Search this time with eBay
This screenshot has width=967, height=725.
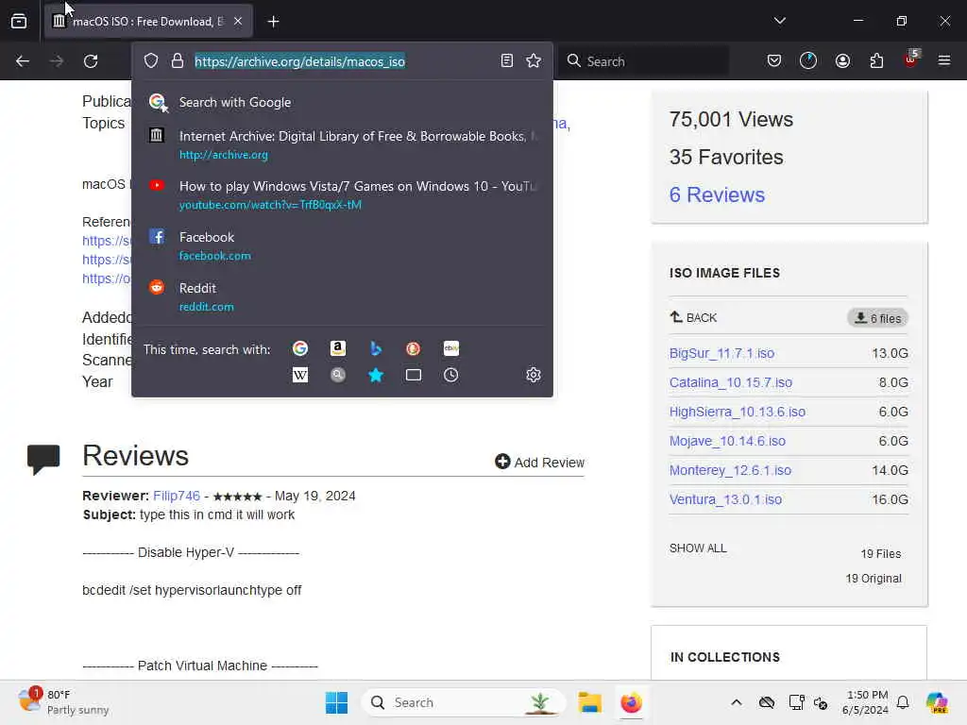[x=450, y=349]
